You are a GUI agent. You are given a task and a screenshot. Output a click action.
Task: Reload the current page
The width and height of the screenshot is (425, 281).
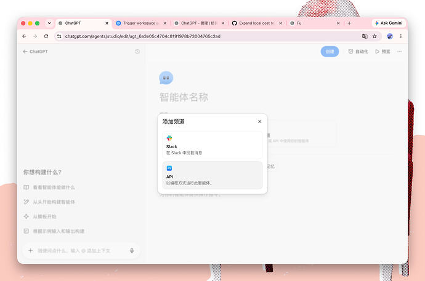pyautogui.click(x=46, y=36)
